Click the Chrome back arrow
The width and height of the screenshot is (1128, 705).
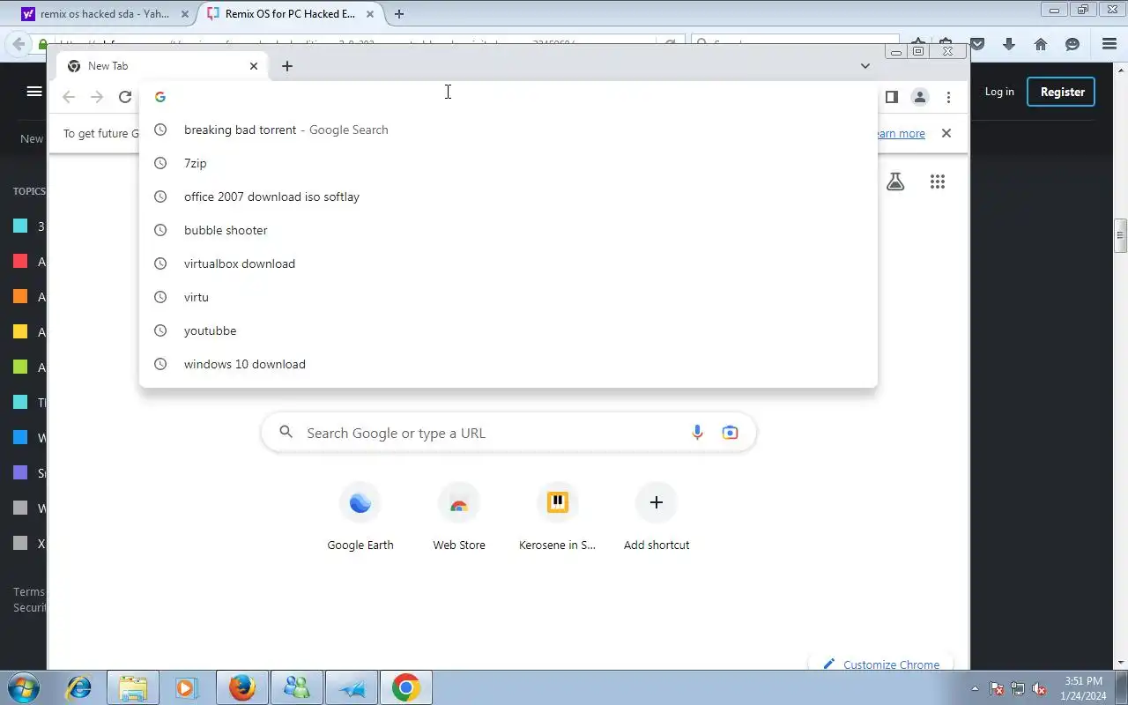click(69, 97)
